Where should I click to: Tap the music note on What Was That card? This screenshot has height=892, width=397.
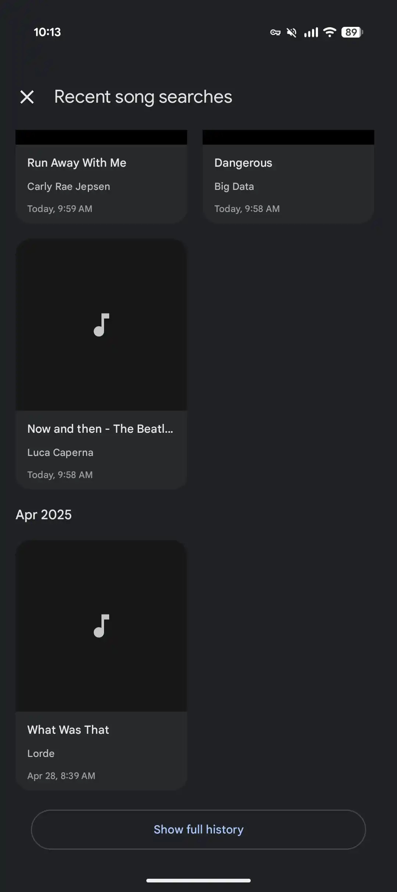coord(101,626)
